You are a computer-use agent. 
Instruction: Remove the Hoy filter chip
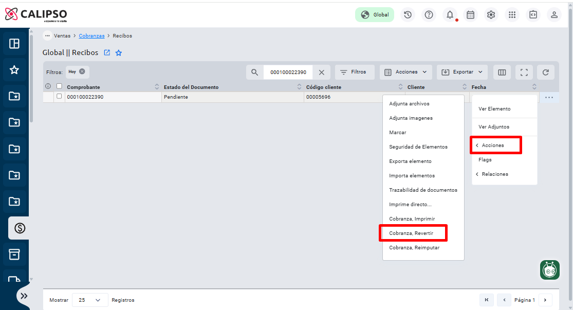pos(82,71)
